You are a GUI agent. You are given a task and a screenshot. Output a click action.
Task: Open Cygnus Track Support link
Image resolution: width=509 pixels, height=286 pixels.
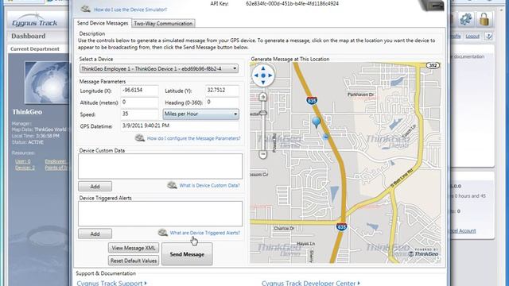pos(111,283)
